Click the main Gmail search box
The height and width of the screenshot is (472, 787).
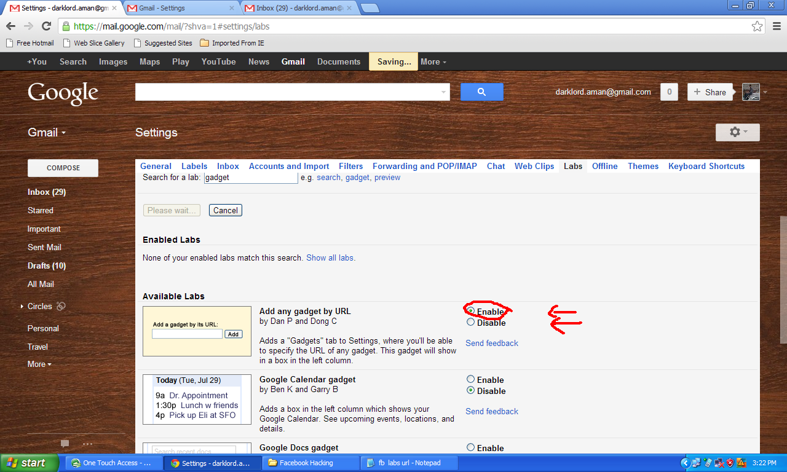(293, 92)
